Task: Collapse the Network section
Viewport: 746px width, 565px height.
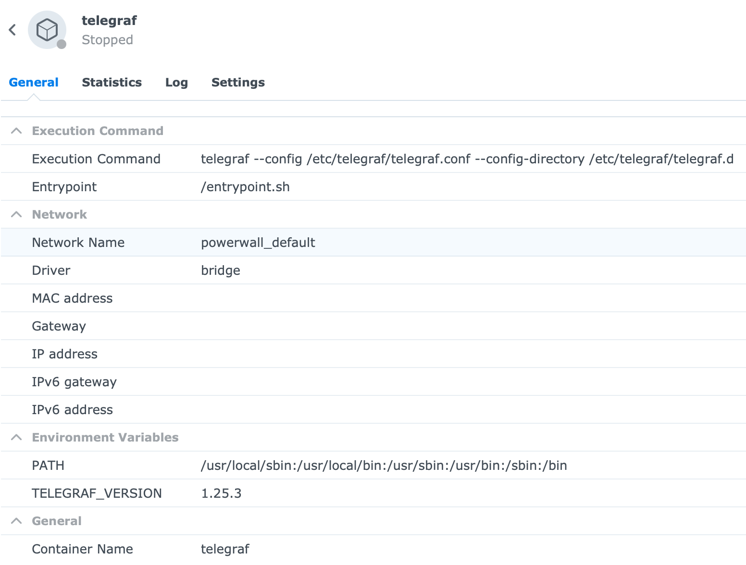Action: (x=16, y=214)
